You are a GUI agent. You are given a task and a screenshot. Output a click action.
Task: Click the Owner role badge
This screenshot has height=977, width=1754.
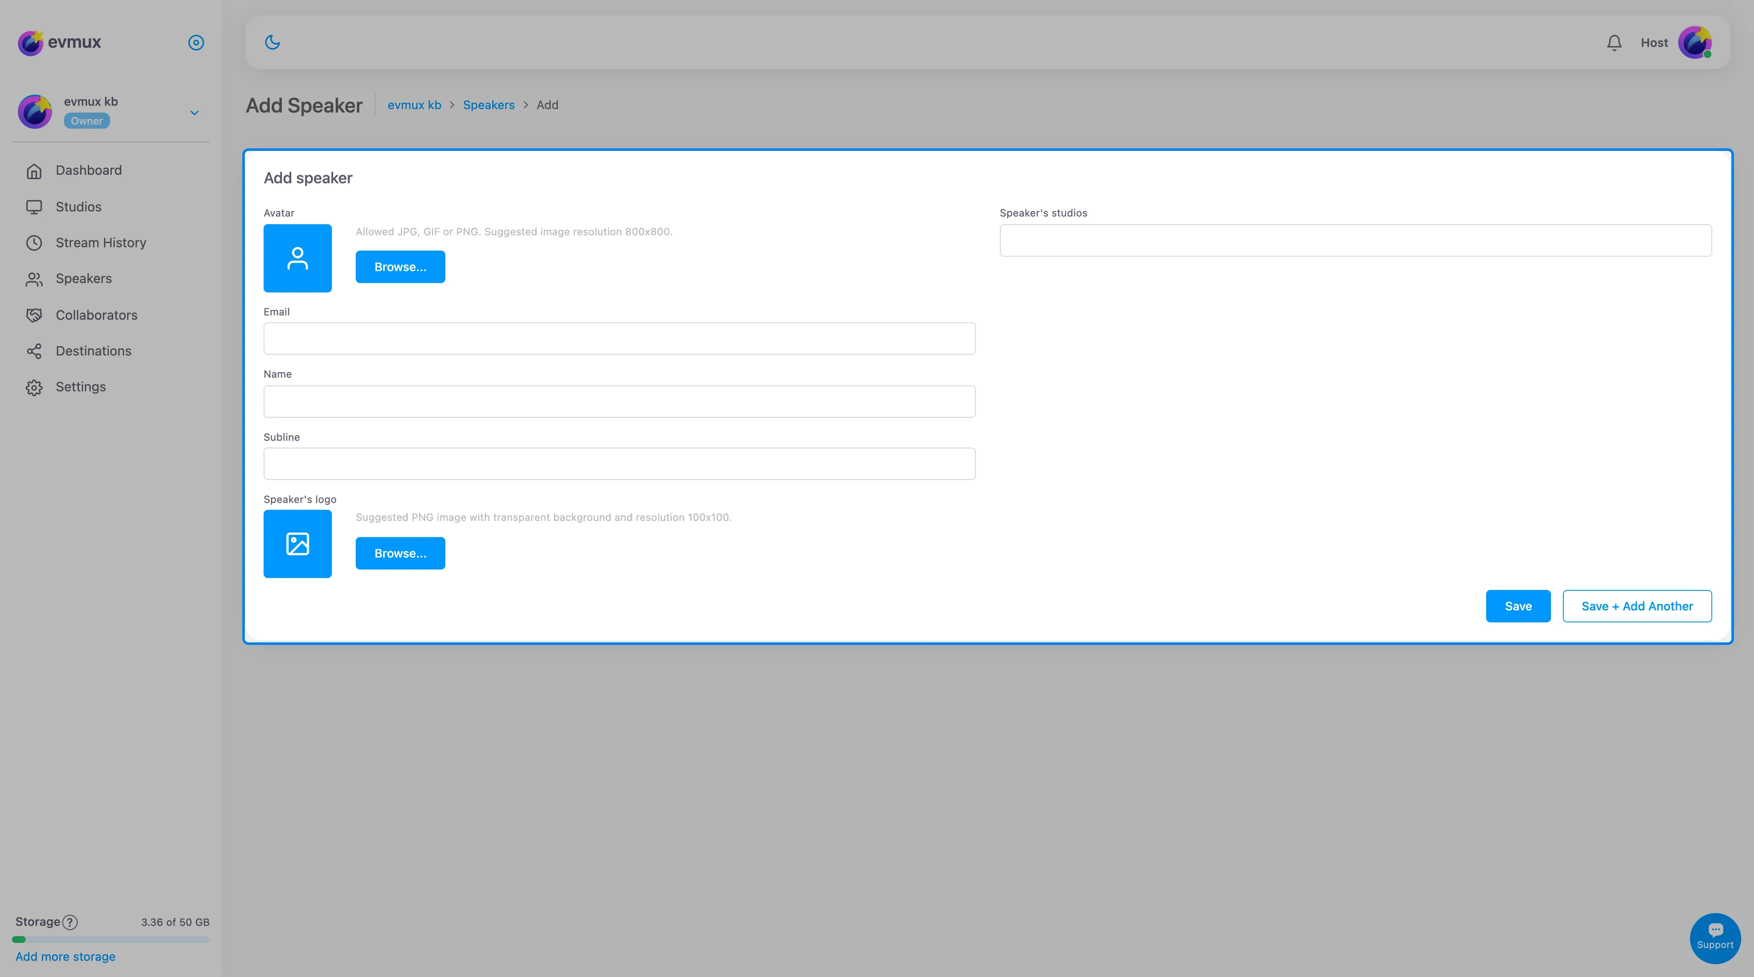click(87, 121)
